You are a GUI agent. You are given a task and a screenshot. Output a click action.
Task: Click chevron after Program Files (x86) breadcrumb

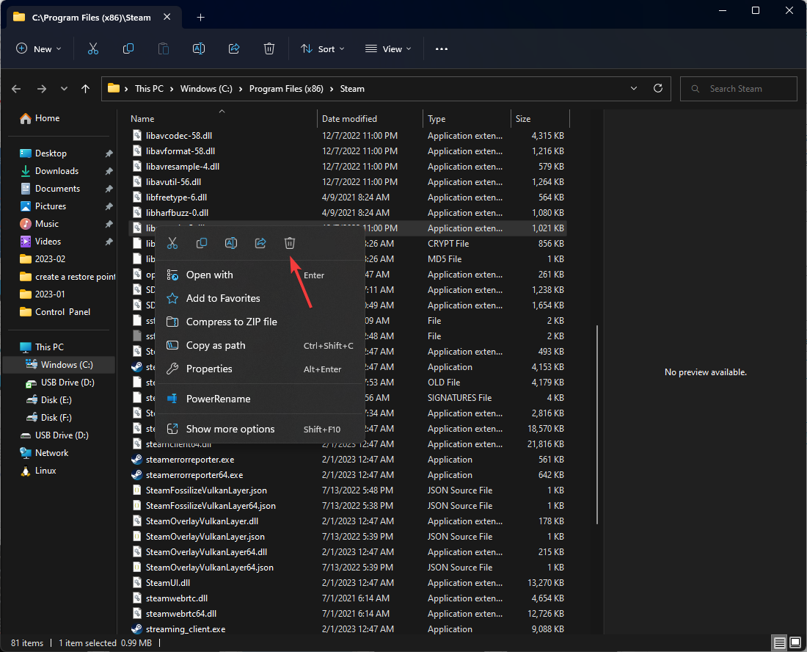(x=332, y=89)
